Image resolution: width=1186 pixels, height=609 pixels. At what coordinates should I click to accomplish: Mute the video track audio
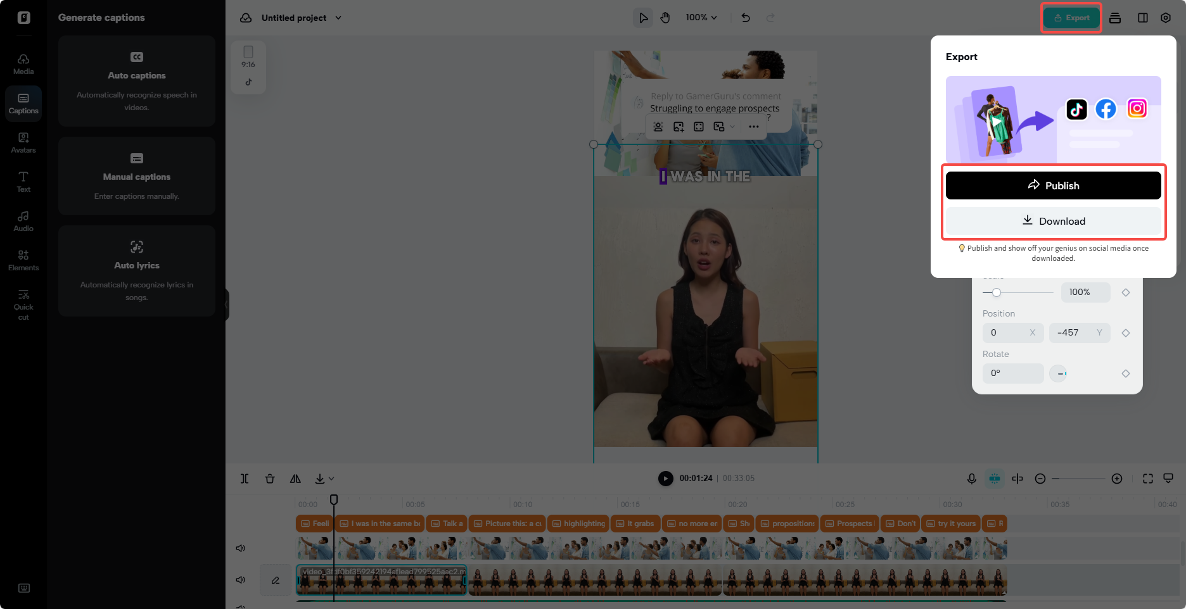pyautogui.click(x=241, y=579)
